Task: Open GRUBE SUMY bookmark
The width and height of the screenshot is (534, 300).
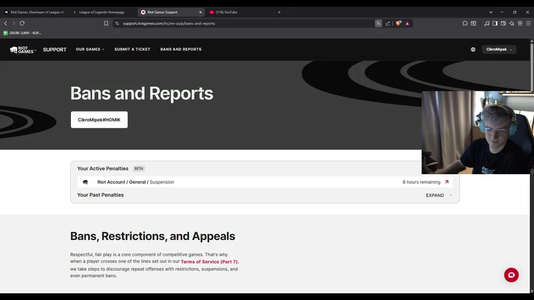Action: (23, 33)
